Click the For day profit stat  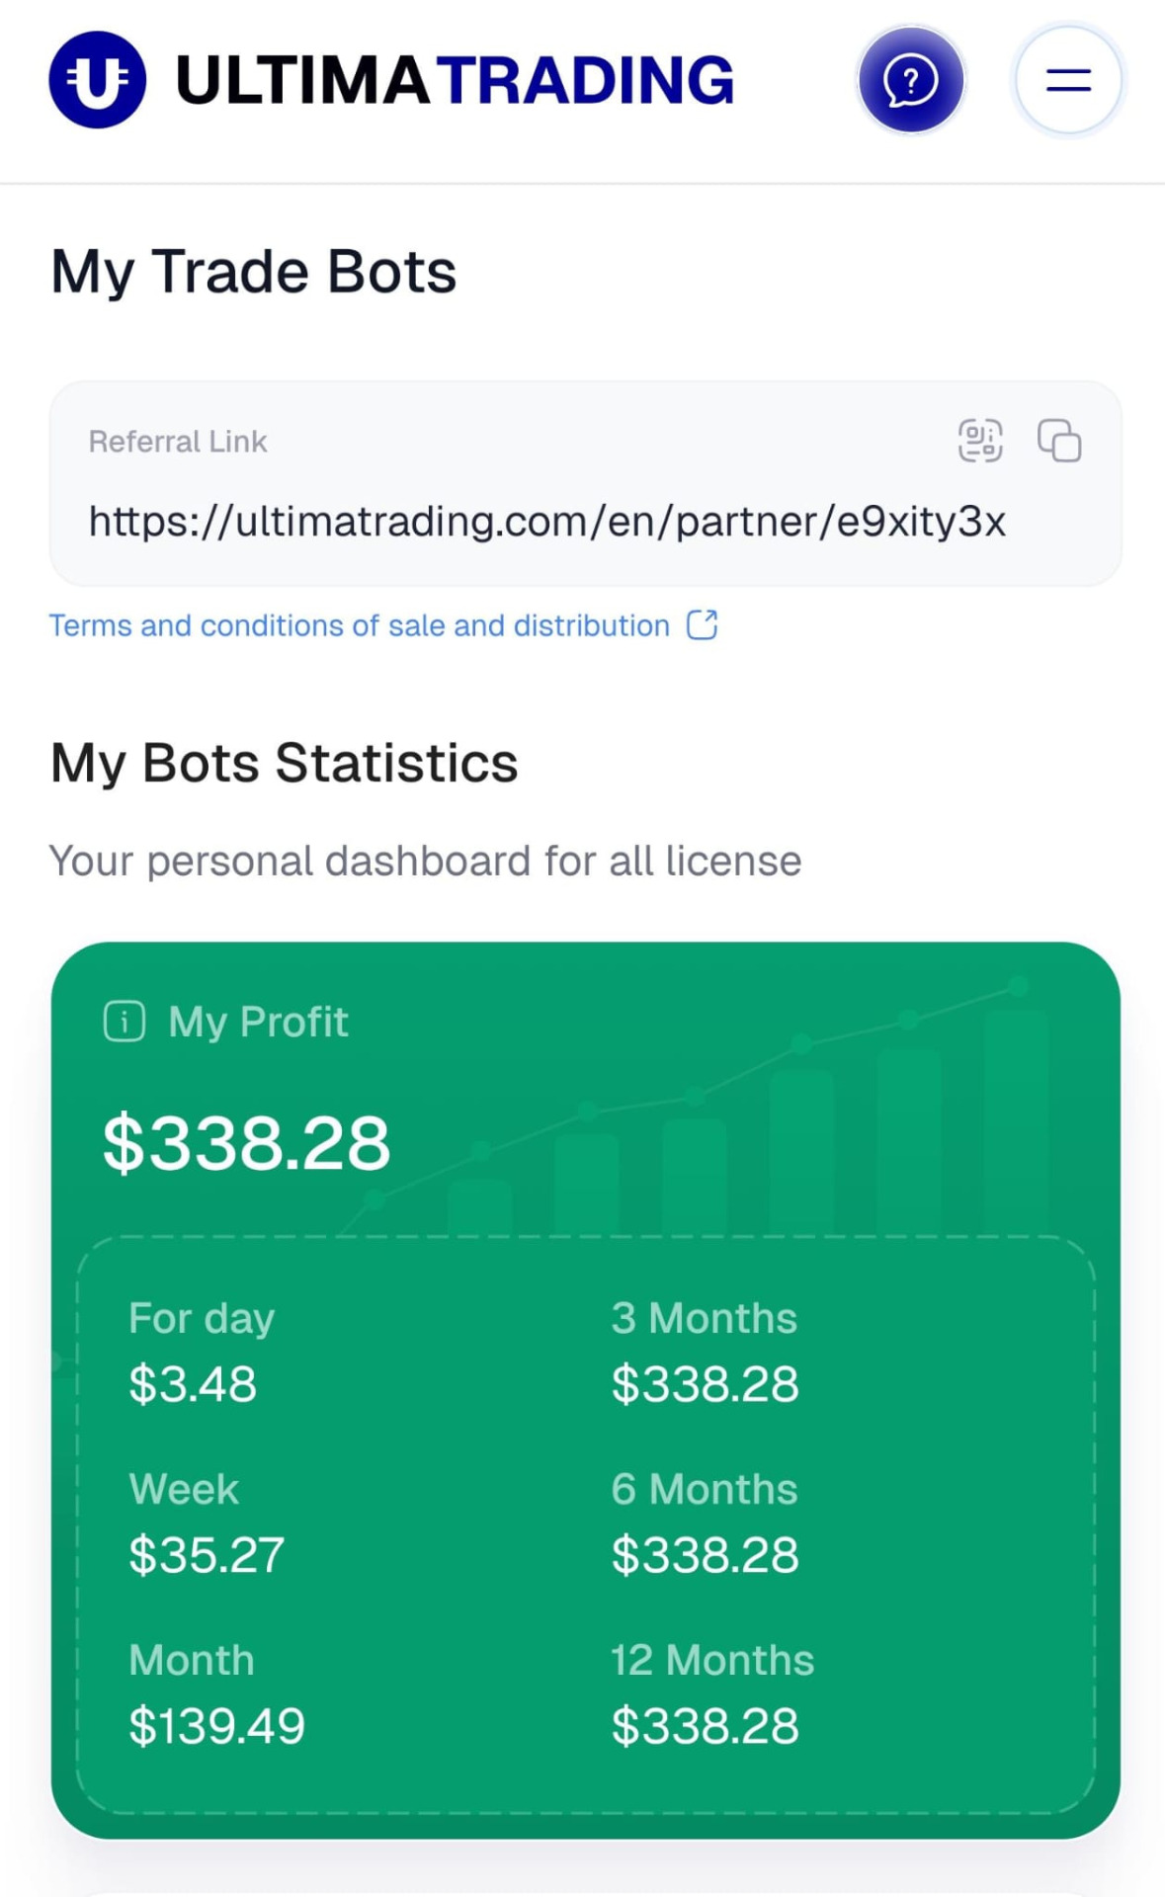tap(202, 1351)
